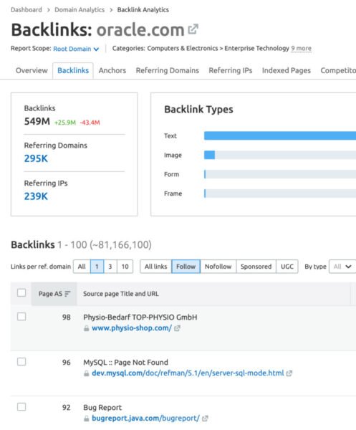Image resolution: width=356 pixels, height=430 pixels.
Task: Click the Backlink Analytics breadcrumb
Action: coord(143,9)
